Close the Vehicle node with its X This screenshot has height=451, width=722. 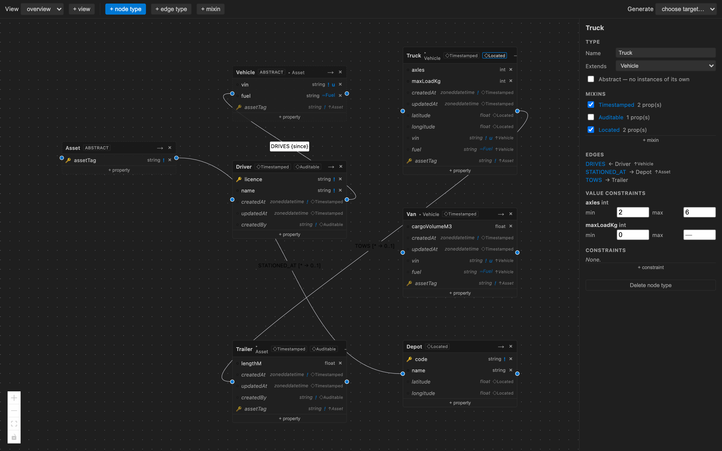click(x=340, y=72)
